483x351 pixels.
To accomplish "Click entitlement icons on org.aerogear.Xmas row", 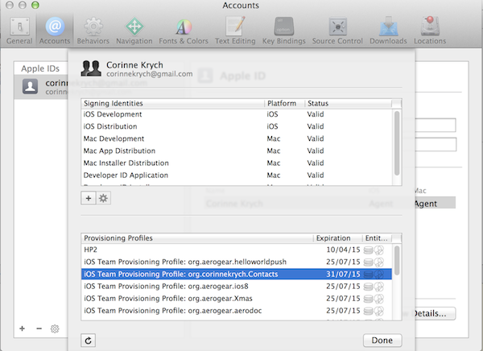I will [374, 299].
